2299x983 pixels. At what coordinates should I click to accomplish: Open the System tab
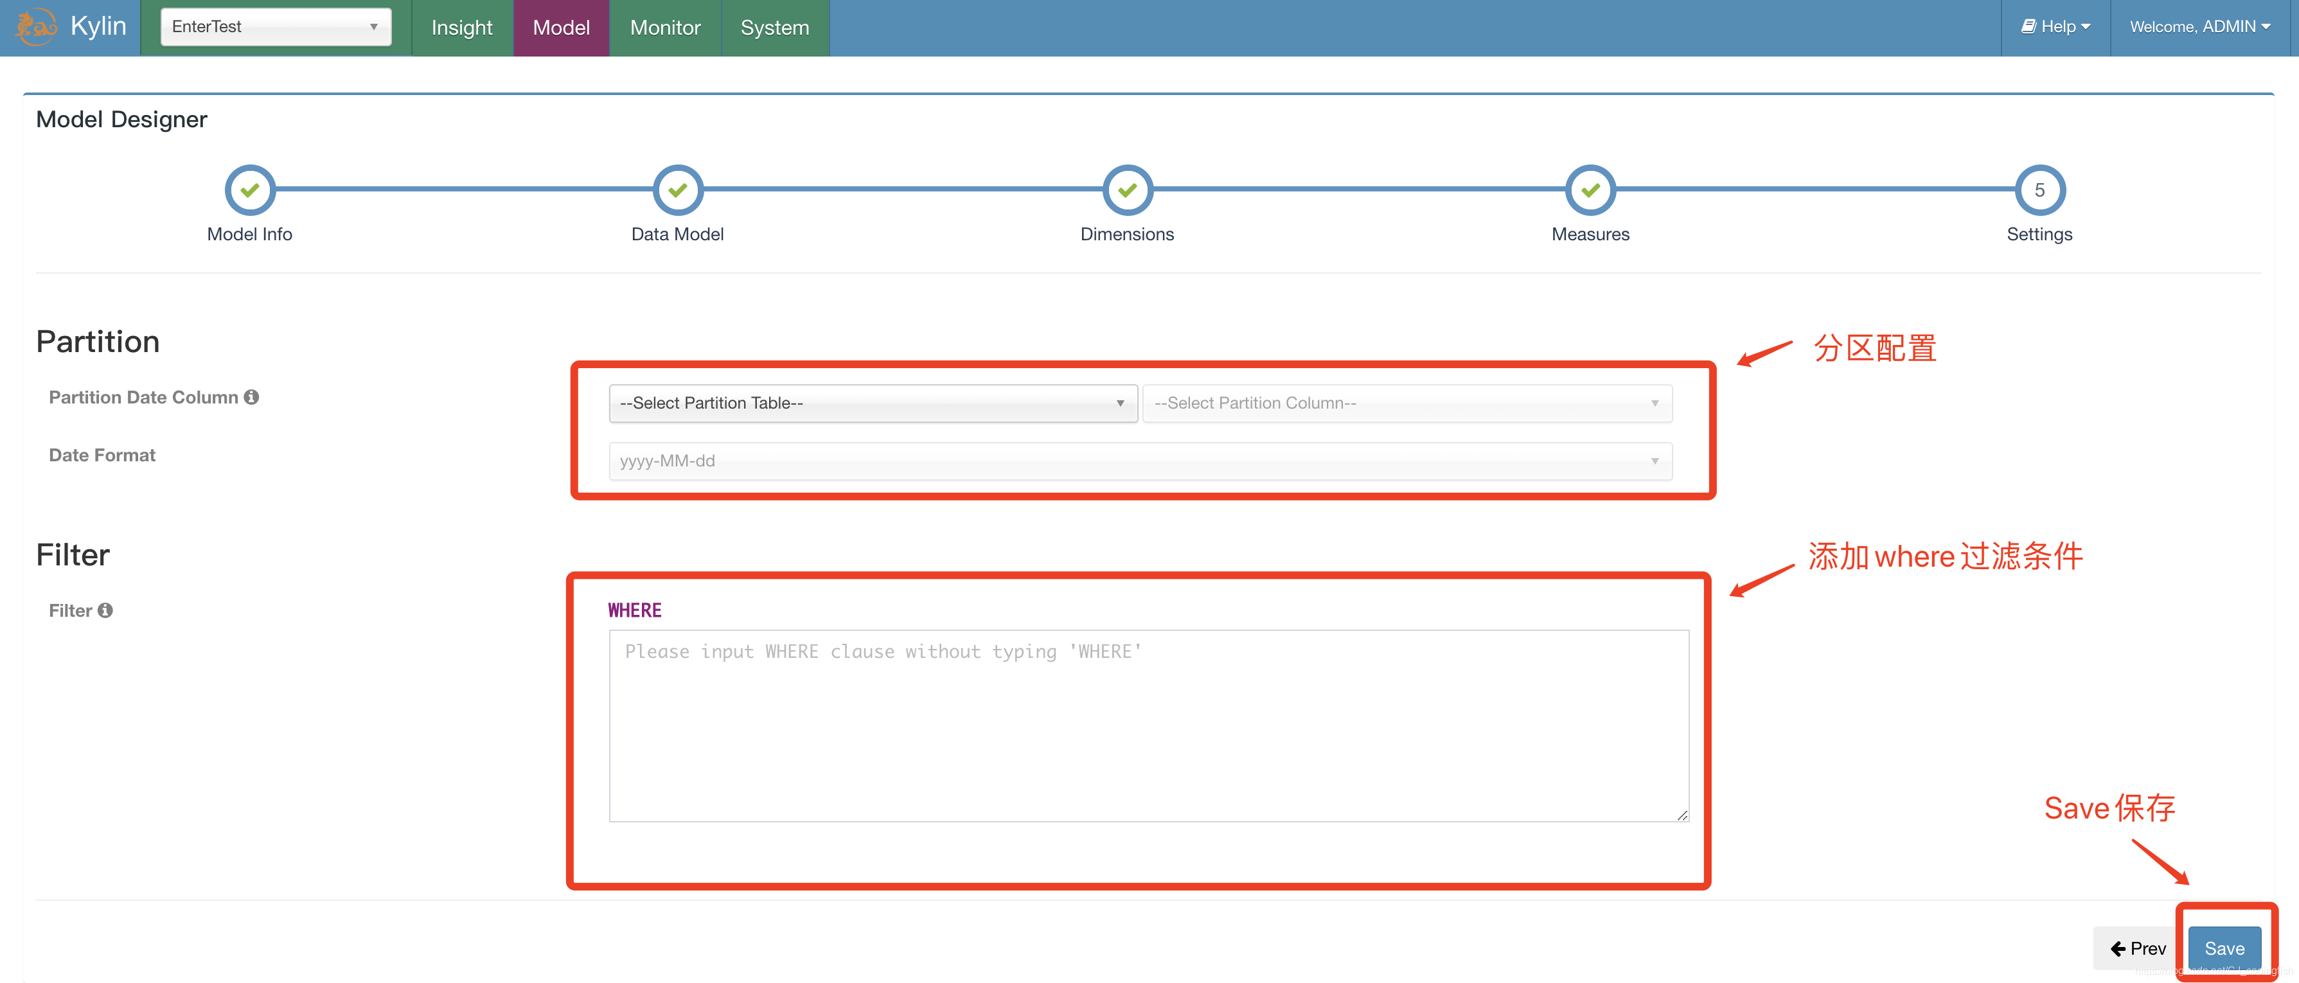click(x=774, y=28)
